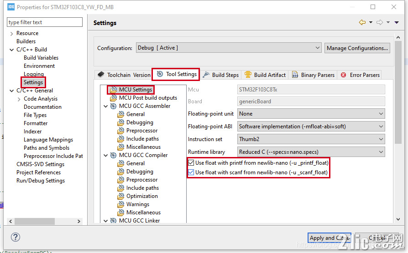Toggle scanf float from newlib-nano checkbox
The width and height of the screenshot is (408, 253).
(x=191, y=172)
